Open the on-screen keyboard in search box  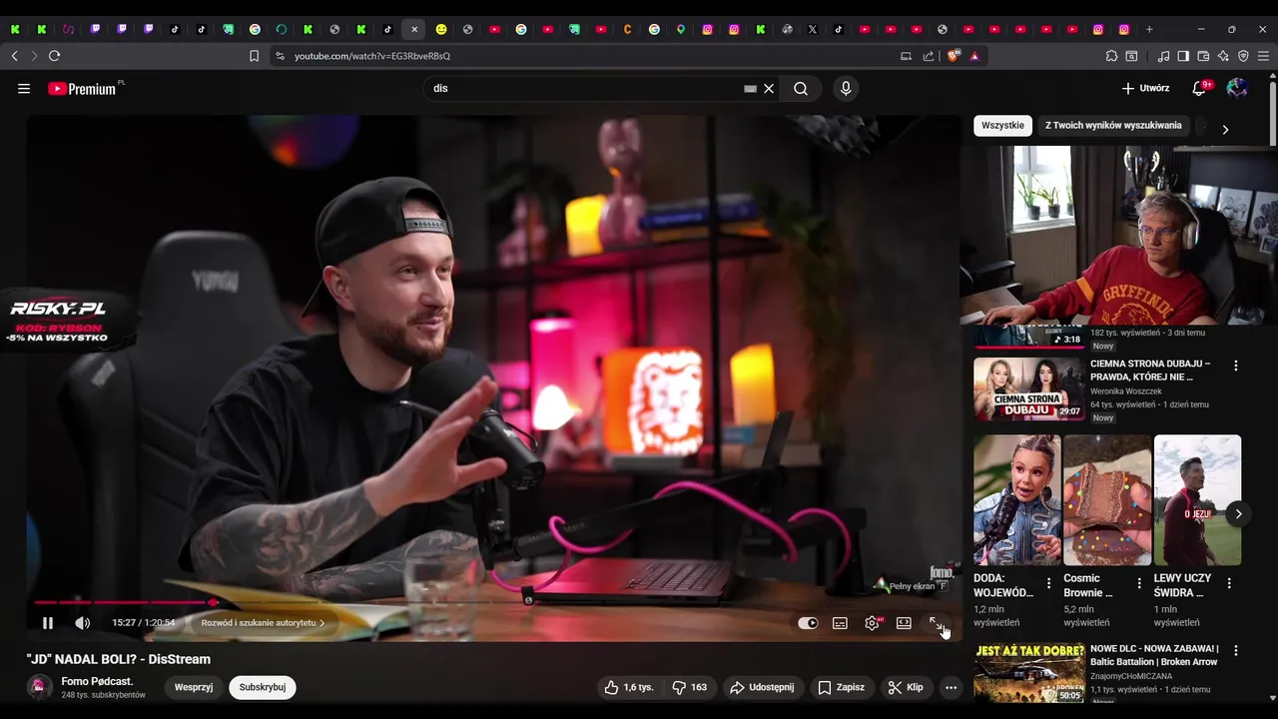click(x=750, y=89)
